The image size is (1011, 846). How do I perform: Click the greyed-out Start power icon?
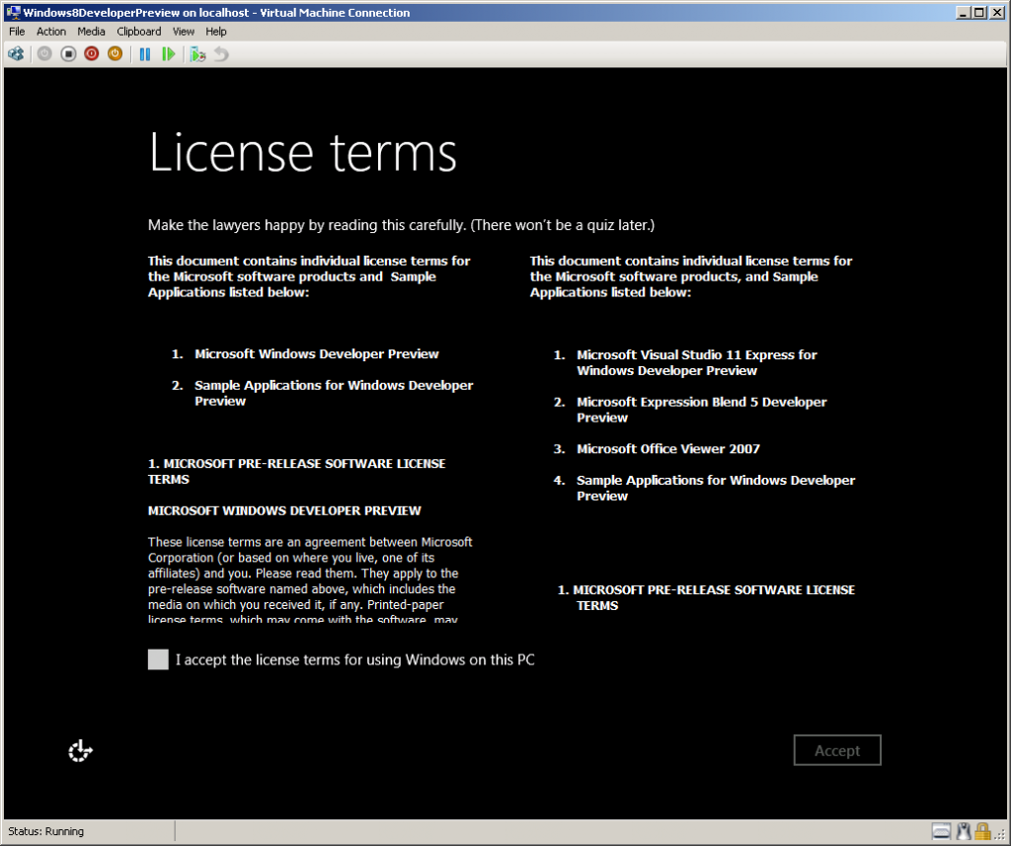[44, 54]
